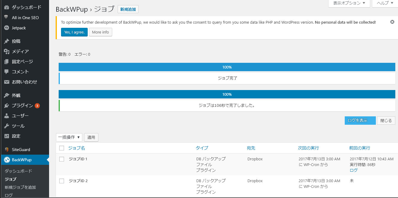This screenshot has width=398, height=198.
Task: Check the checkbox for ジョブID 1
Action: tap(62, 159)
